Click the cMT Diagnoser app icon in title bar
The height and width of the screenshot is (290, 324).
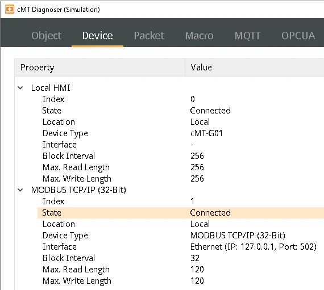click(10, 9)
